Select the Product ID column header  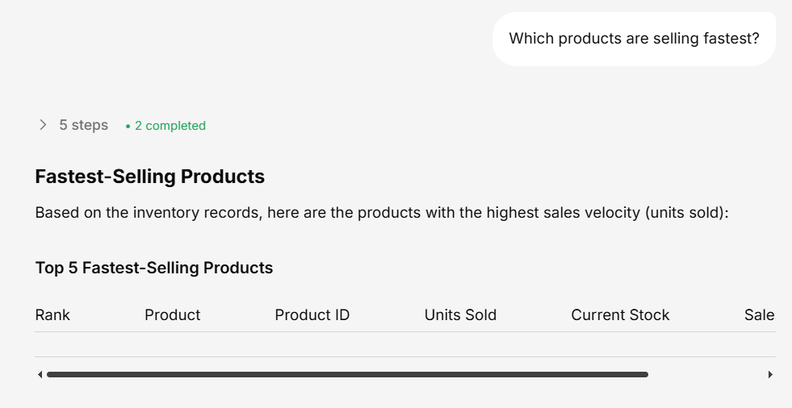pyautogui.click(x=312, y=315)
